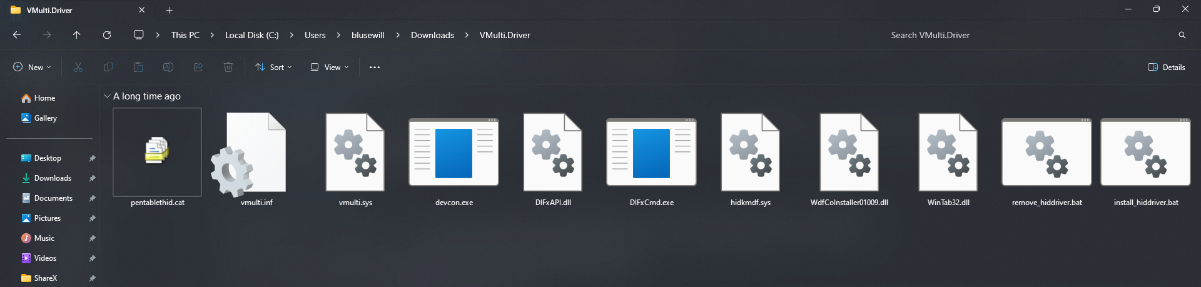Click the Cut scissors icon in toolbar

(78, 67)
